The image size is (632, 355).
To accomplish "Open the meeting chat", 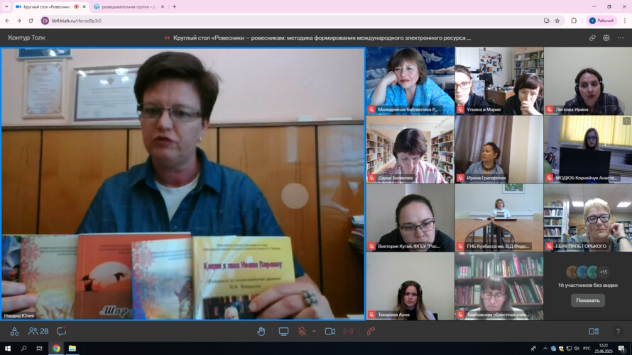I will coord(62,331).
